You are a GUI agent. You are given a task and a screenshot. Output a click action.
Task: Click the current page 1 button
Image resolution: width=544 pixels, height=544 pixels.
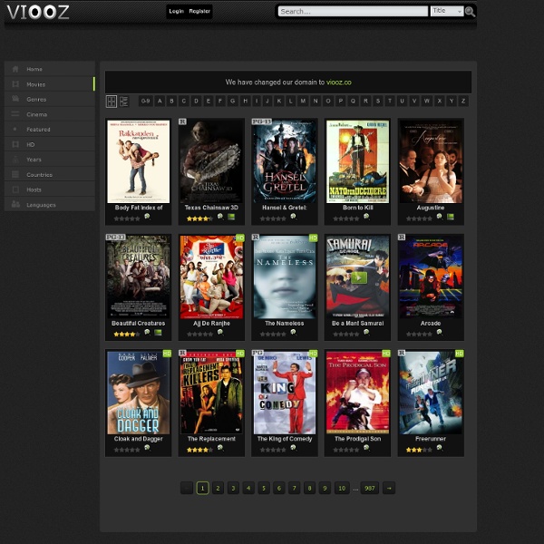click(x=202, y=488)
